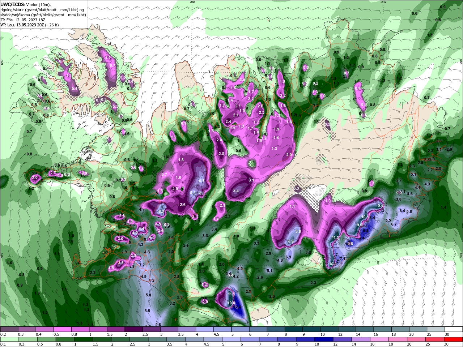The width and height of the screenshot is (463, 347).
Task: Click the 'slydda/snjókoma' legend description line
Action: [43, 15]
